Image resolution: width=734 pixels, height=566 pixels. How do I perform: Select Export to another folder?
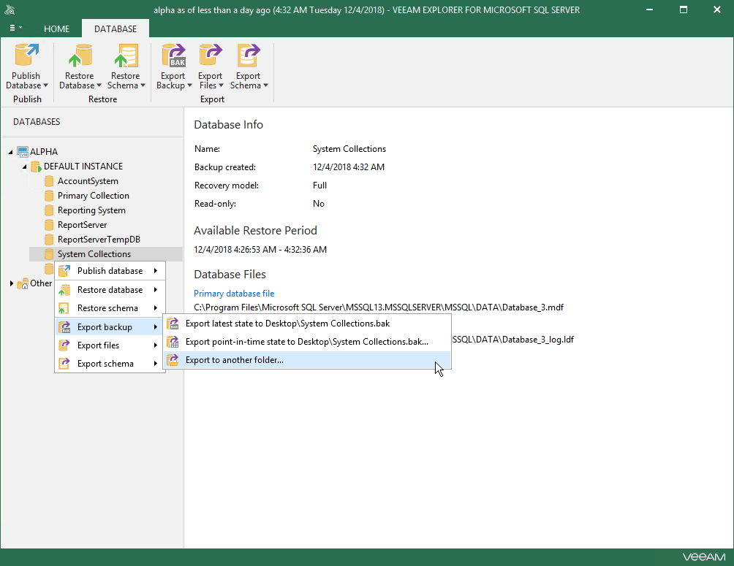click(307, 360)
